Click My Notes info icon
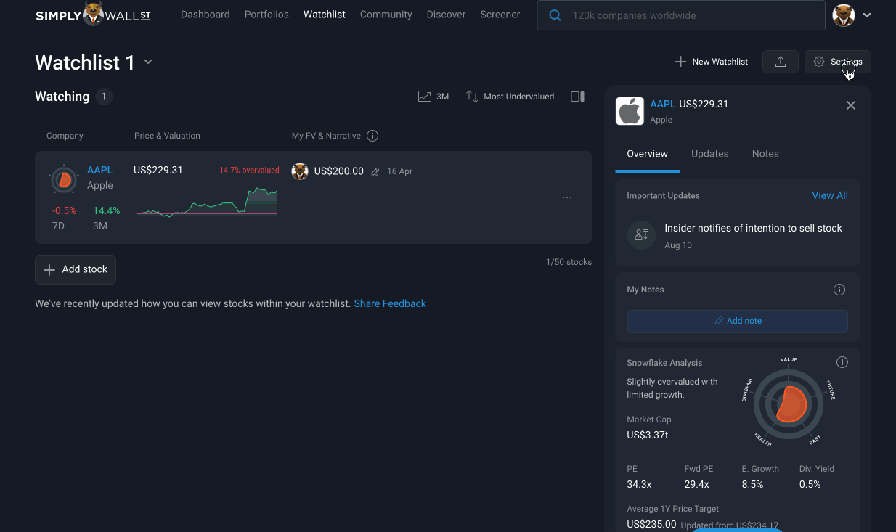Viewport: 896px width, 532px height. click(839, 290)
